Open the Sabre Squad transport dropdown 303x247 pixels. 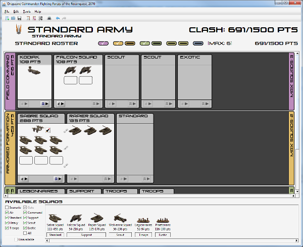click(58, 179)
